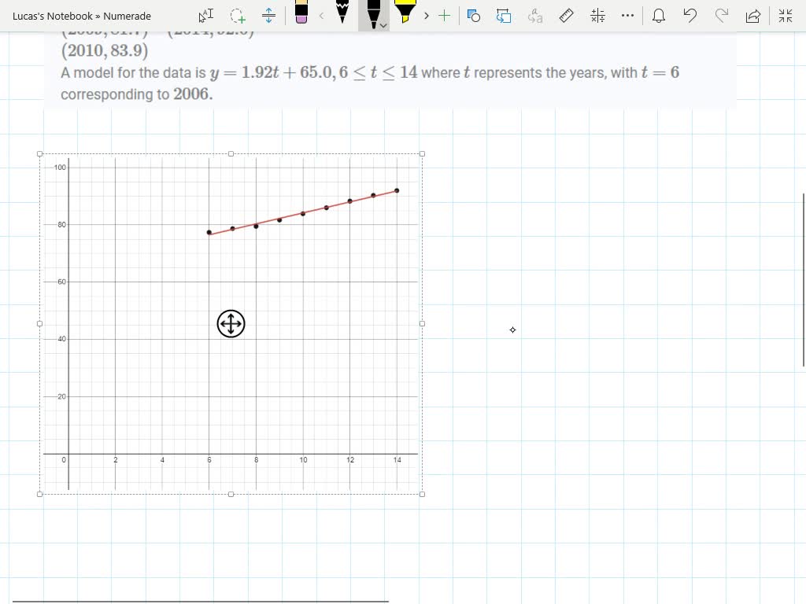This screenshot has width=806, height=604.
Task: Open the overflow menu with ellipsis
Action: pos(627,16)
